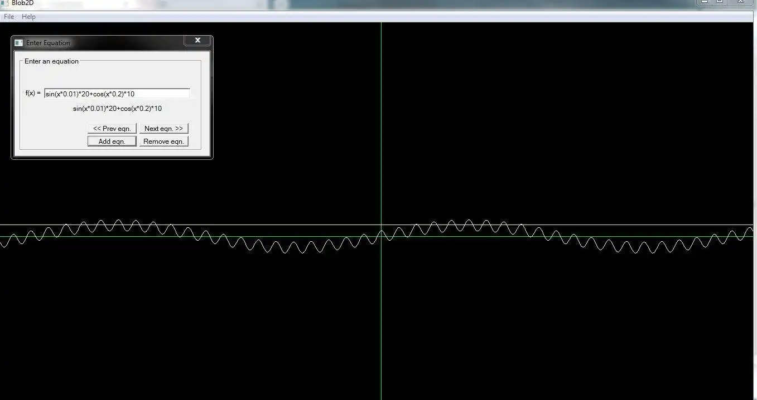Image resolution: width=757 pixels, height=400 pixels.
Task: Click the Blob2D application icon in title bar
Action: [x=5, y=3]
